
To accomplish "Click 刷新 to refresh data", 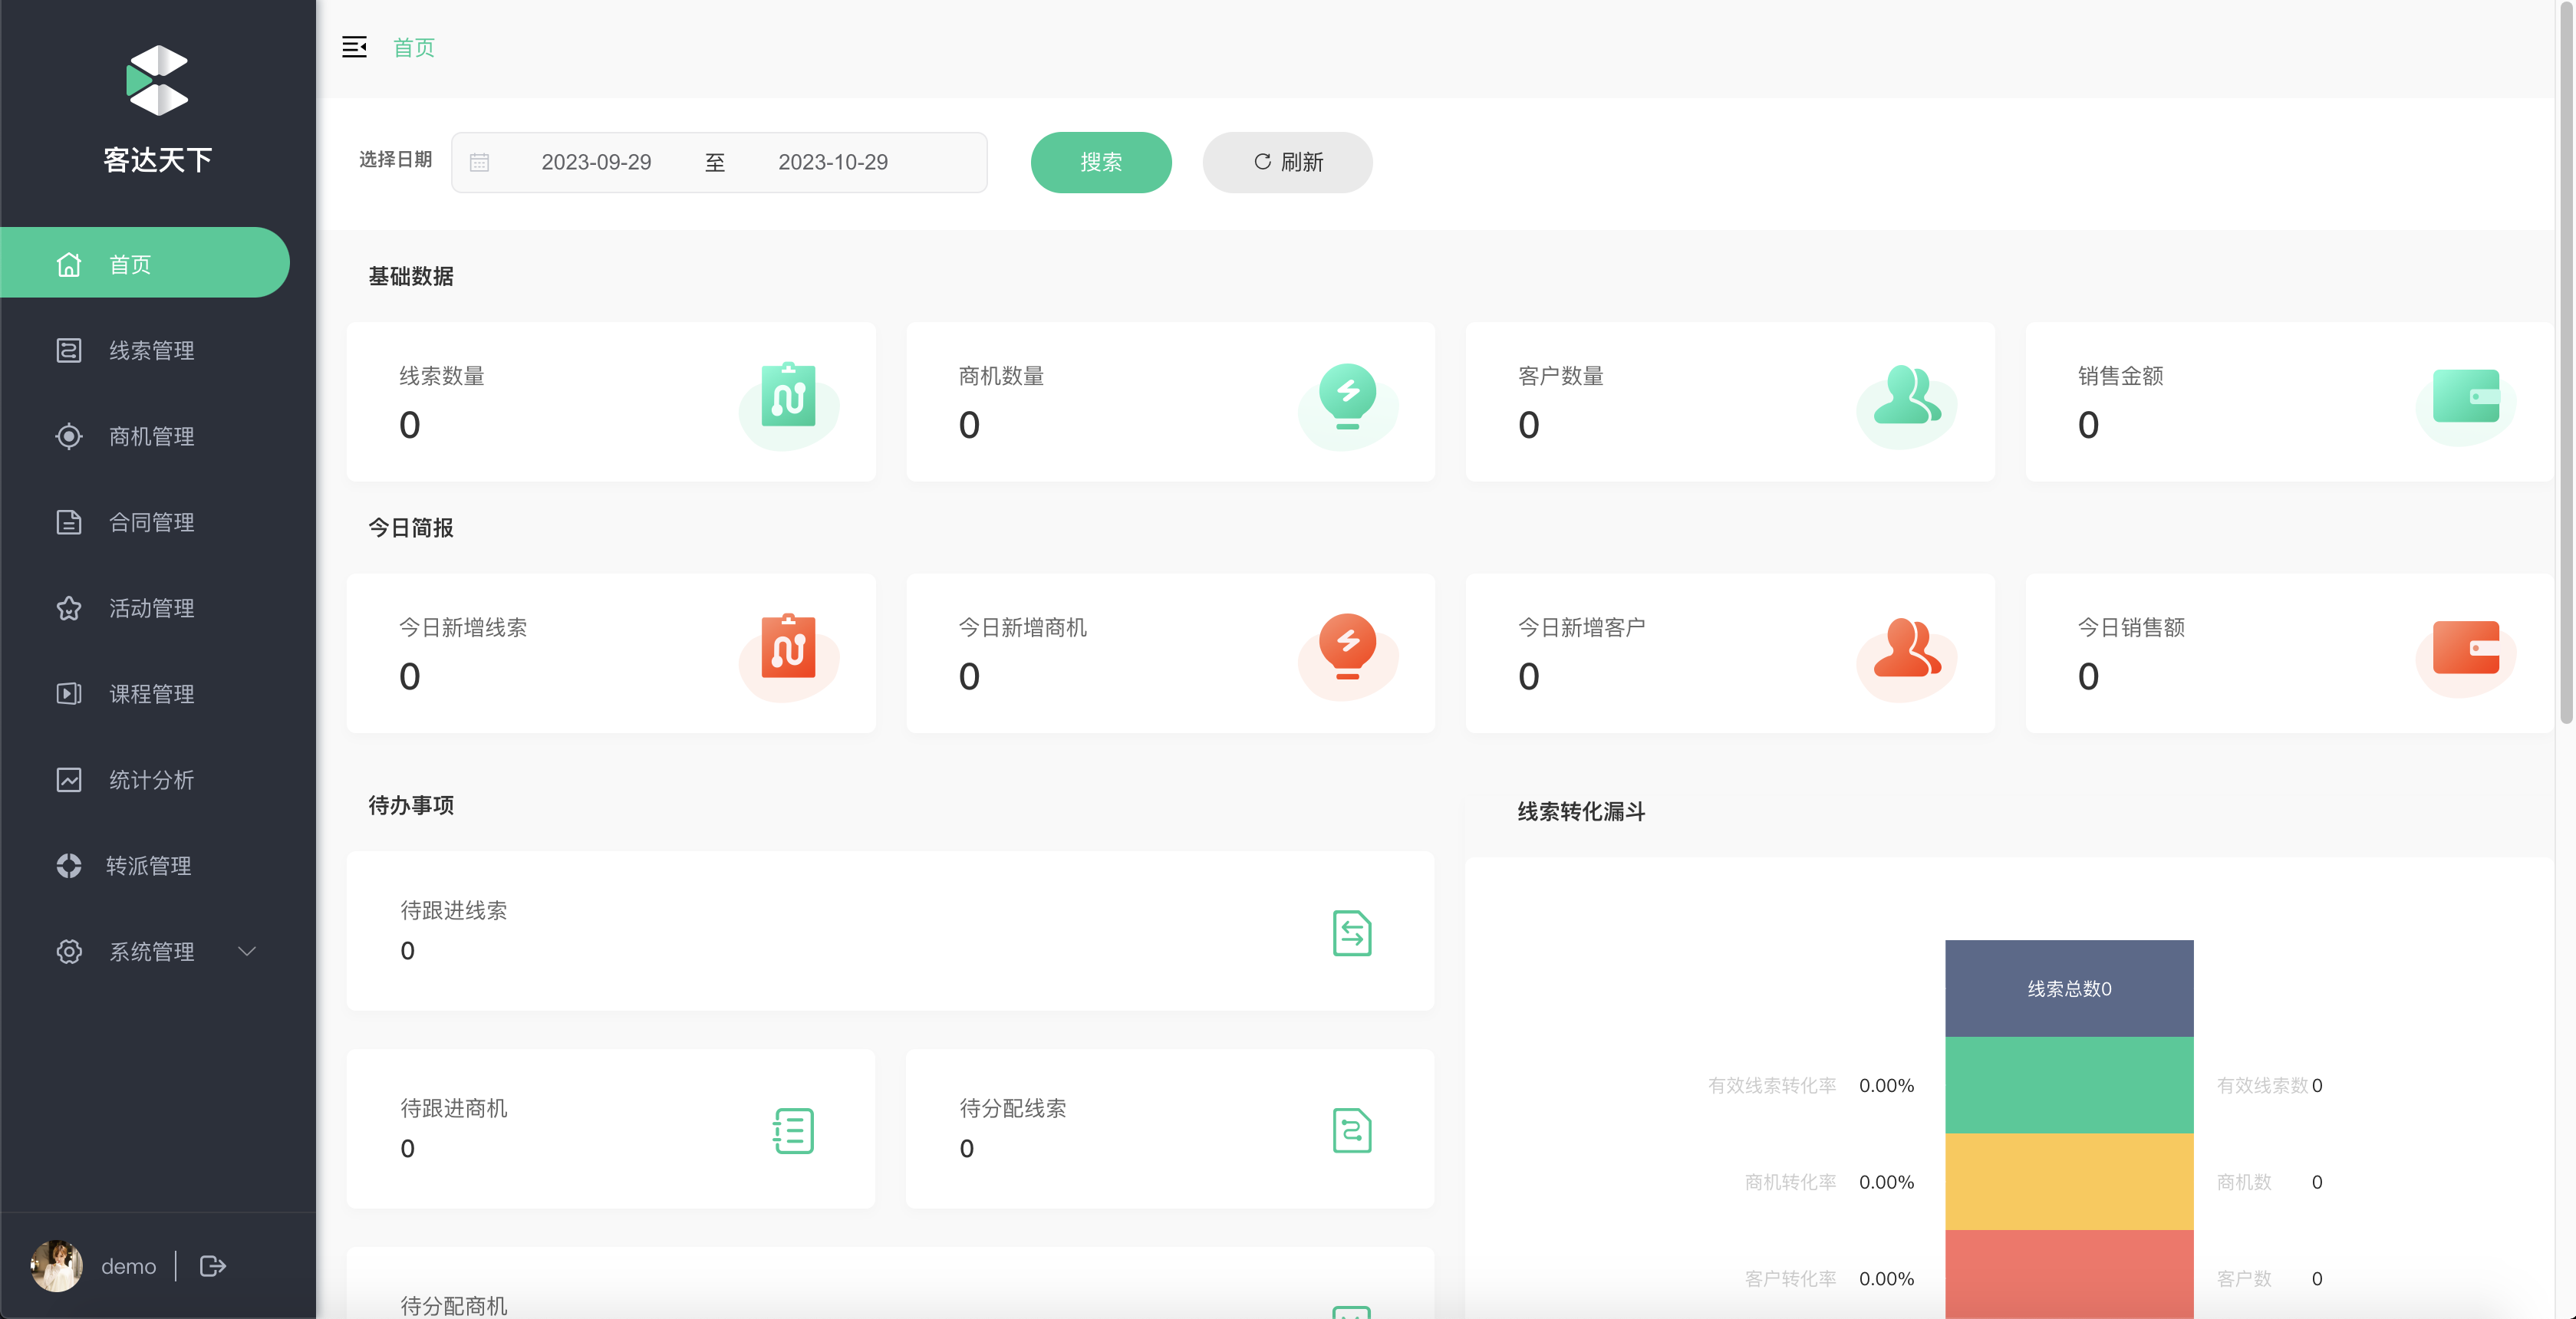I will [1287, 162].
